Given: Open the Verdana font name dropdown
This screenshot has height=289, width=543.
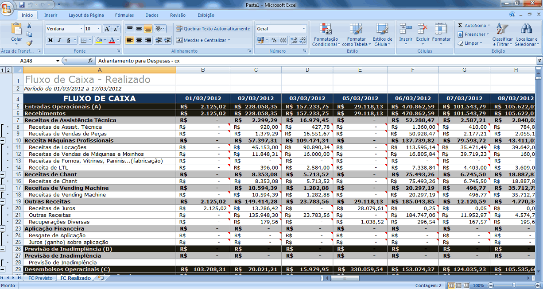Looking at the screenshot, I should pos(65,29).
